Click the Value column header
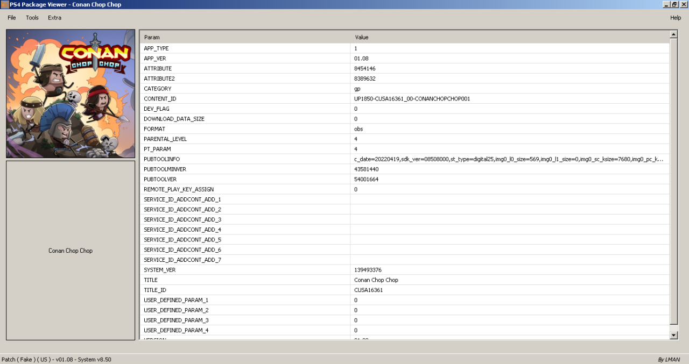Image resolution: width=689 pixels, height=364 pixels. 510,38
